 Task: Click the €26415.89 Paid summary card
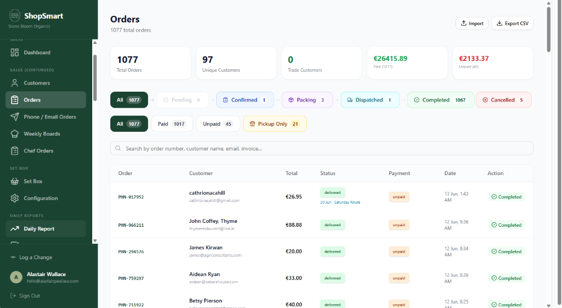coord(407,63)
